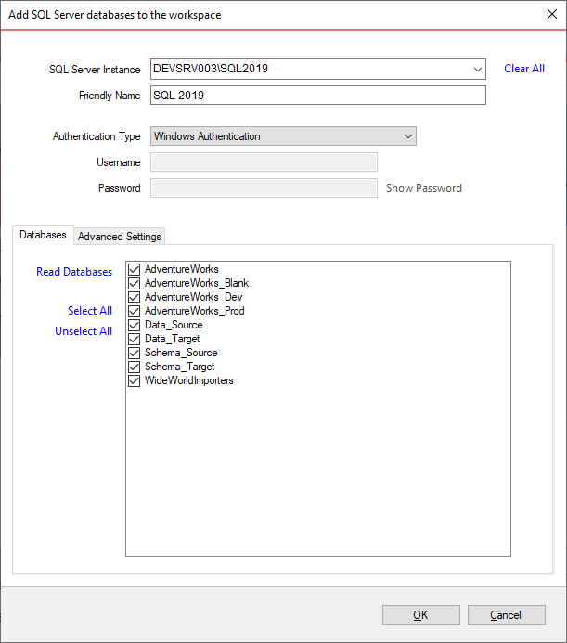Click the Unselect All link
This screenshot has width=567, height=643.
click(84, 331)
